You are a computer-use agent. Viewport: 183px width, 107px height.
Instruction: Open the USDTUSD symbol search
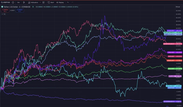pyautogui.click(x=5, y=2)
